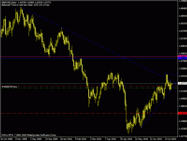The width and height of the screenshot is (187, 141).
Task: Click the 22 Jun 2010 date label
Action: tap(156, 139)
